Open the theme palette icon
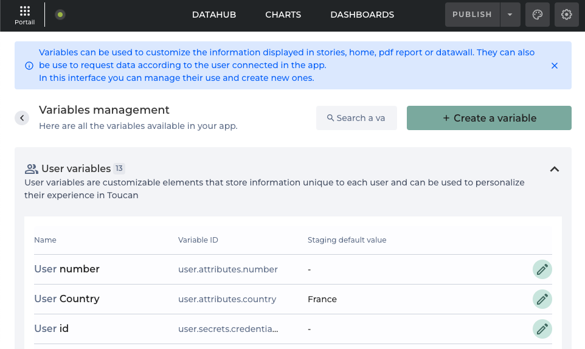585x349 pixels. coord(537,15)
